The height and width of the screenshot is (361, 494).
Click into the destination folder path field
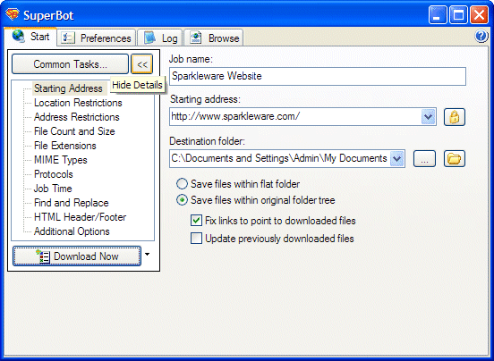click(280, 158)
